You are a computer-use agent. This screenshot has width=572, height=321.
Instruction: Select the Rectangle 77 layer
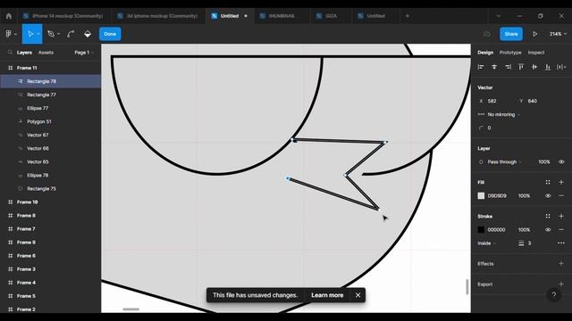51,95
